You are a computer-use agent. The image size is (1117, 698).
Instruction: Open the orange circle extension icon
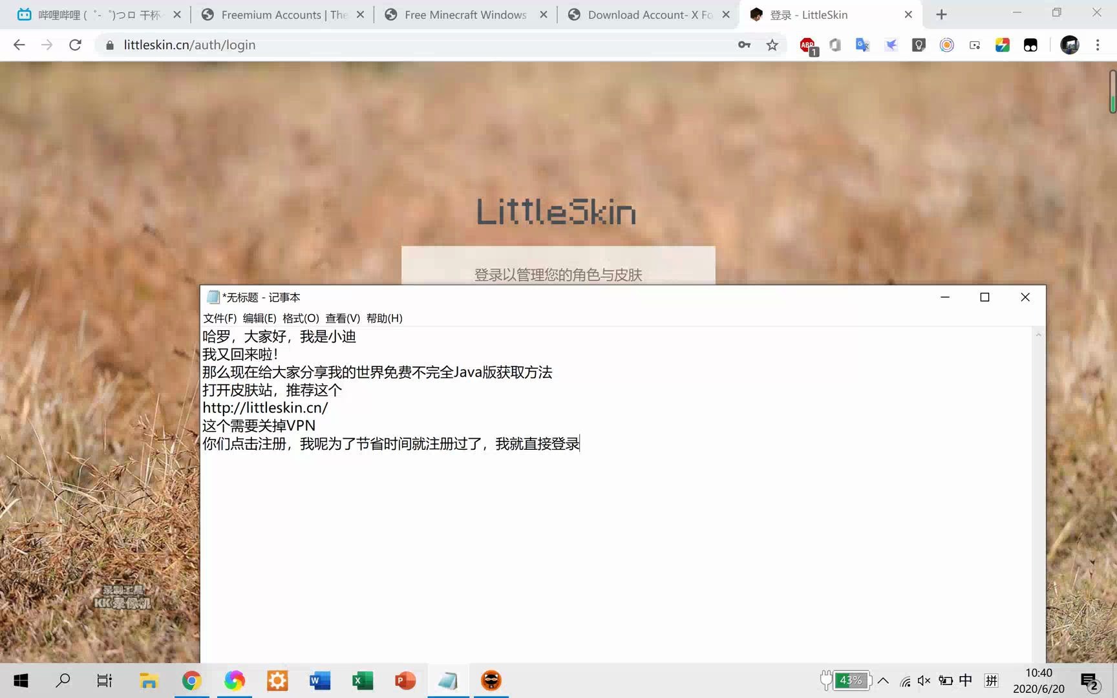click(x=946, y=45)
